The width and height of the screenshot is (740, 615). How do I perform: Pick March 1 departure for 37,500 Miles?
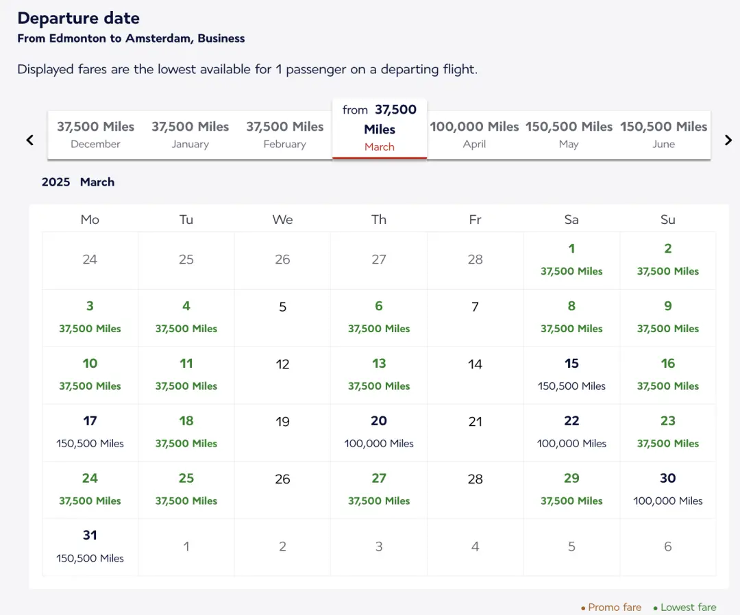pos(571,260)
